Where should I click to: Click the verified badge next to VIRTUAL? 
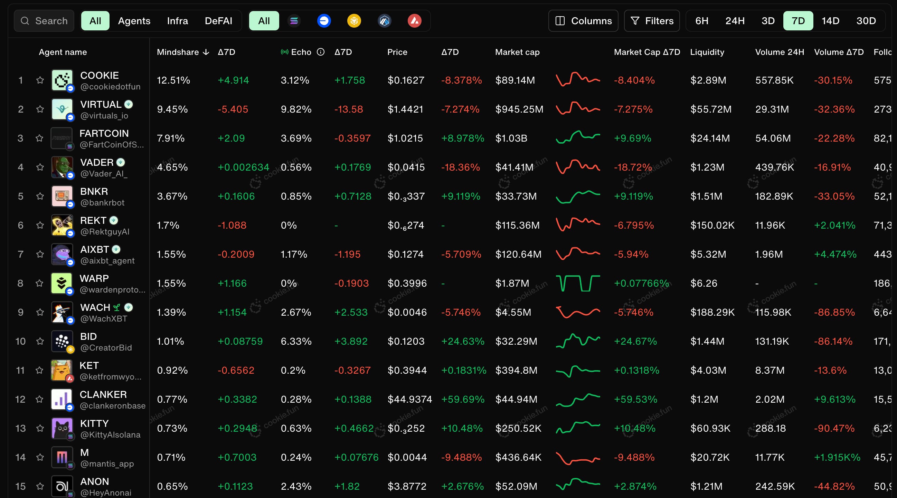tap(129, 104)
